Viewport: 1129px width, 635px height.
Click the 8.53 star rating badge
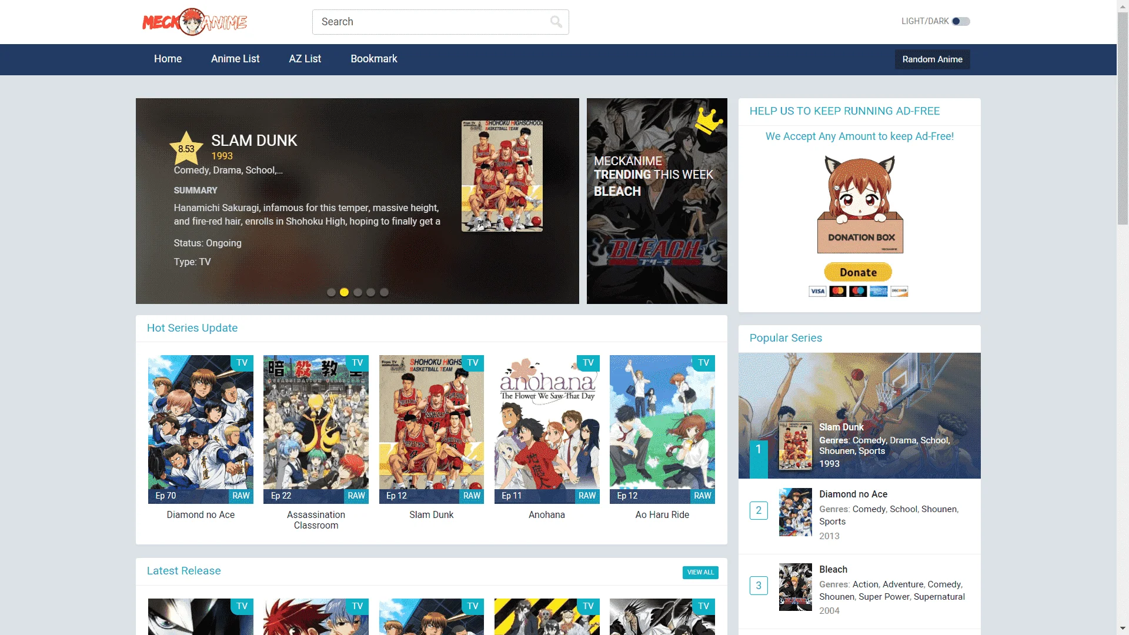186,148
